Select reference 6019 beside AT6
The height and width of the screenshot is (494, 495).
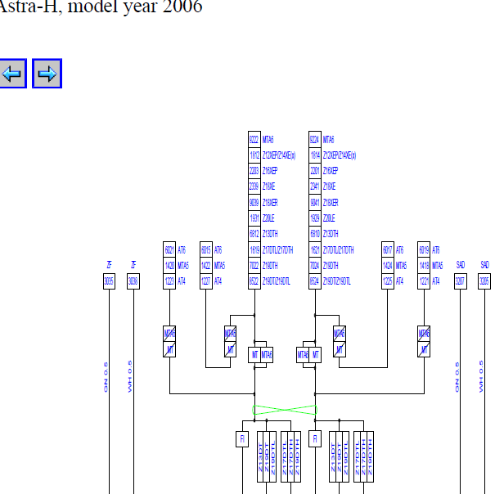(424, 250)
